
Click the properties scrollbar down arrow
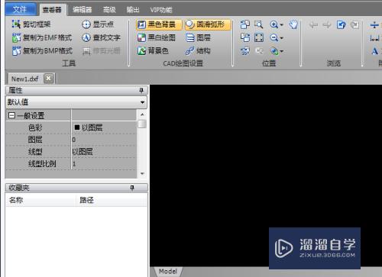point(142,174)
